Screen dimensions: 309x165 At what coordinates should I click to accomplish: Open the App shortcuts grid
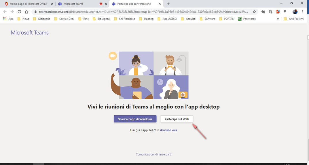pos(8,19)
